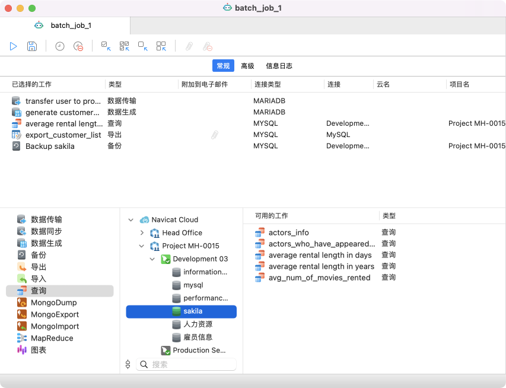Choose 导出 job type
The width and height of the screenshot is (506, 388).
[x=60, y=267]
